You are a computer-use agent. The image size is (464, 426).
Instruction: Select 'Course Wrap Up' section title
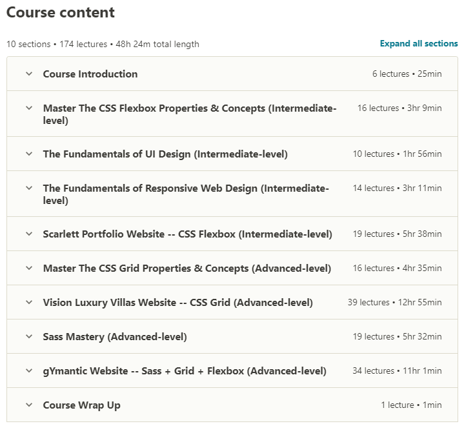82,405
